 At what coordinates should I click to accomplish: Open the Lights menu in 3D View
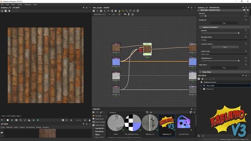point(16,127)
